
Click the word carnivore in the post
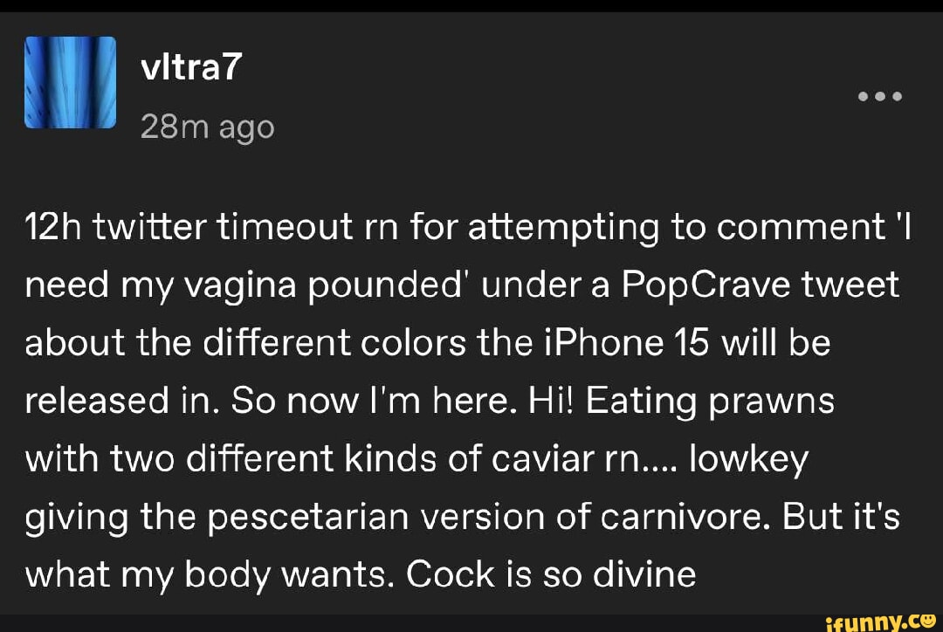pyautogui.click(x=685, y=517)
